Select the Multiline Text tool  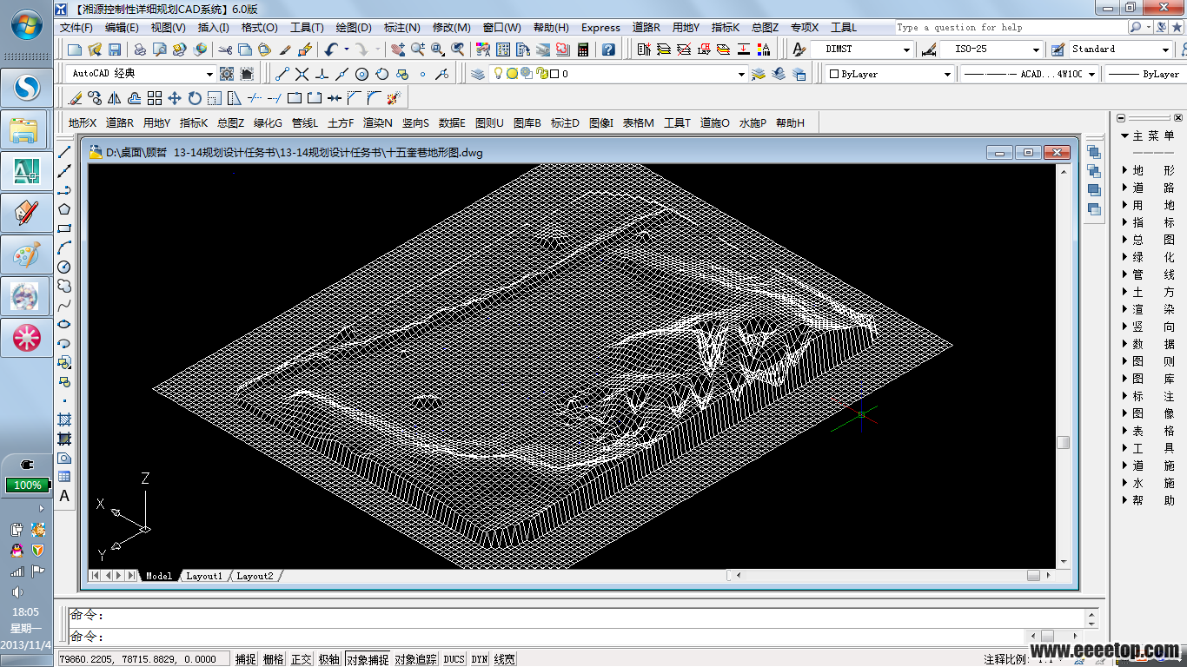64,496
